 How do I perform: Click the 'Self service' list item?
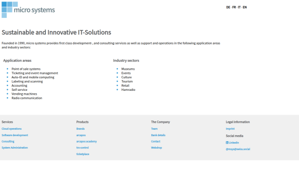(x=19, y=90)
